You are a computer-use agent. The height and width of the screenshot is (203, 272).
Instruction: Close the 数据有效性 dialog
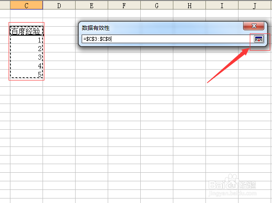coord(253,26)
